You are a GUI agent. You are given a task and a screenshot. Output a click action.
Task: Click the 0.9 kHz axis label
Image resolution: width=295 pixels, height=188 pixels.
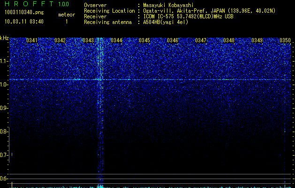coord(4,108)
